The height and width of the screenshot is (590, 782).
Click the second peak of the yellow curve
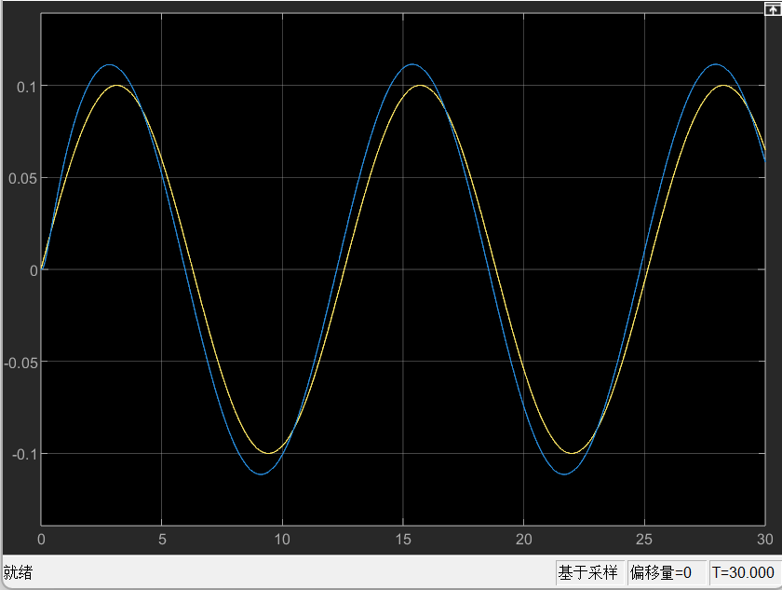[420, 86]
